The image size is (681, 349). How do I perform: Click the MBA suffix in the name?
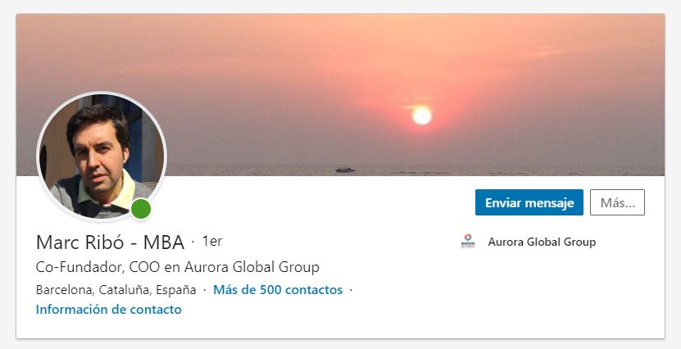164,242
